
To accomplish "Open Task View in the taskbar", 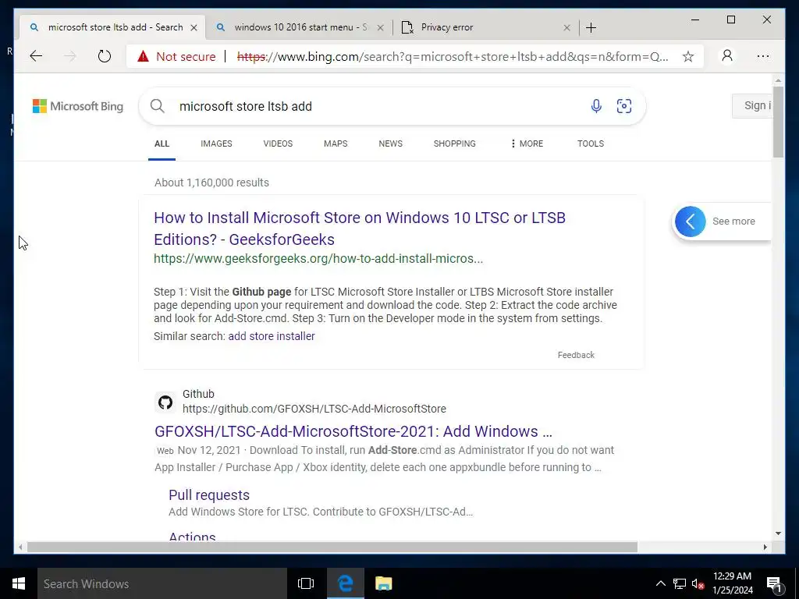I will pos(306,583).
